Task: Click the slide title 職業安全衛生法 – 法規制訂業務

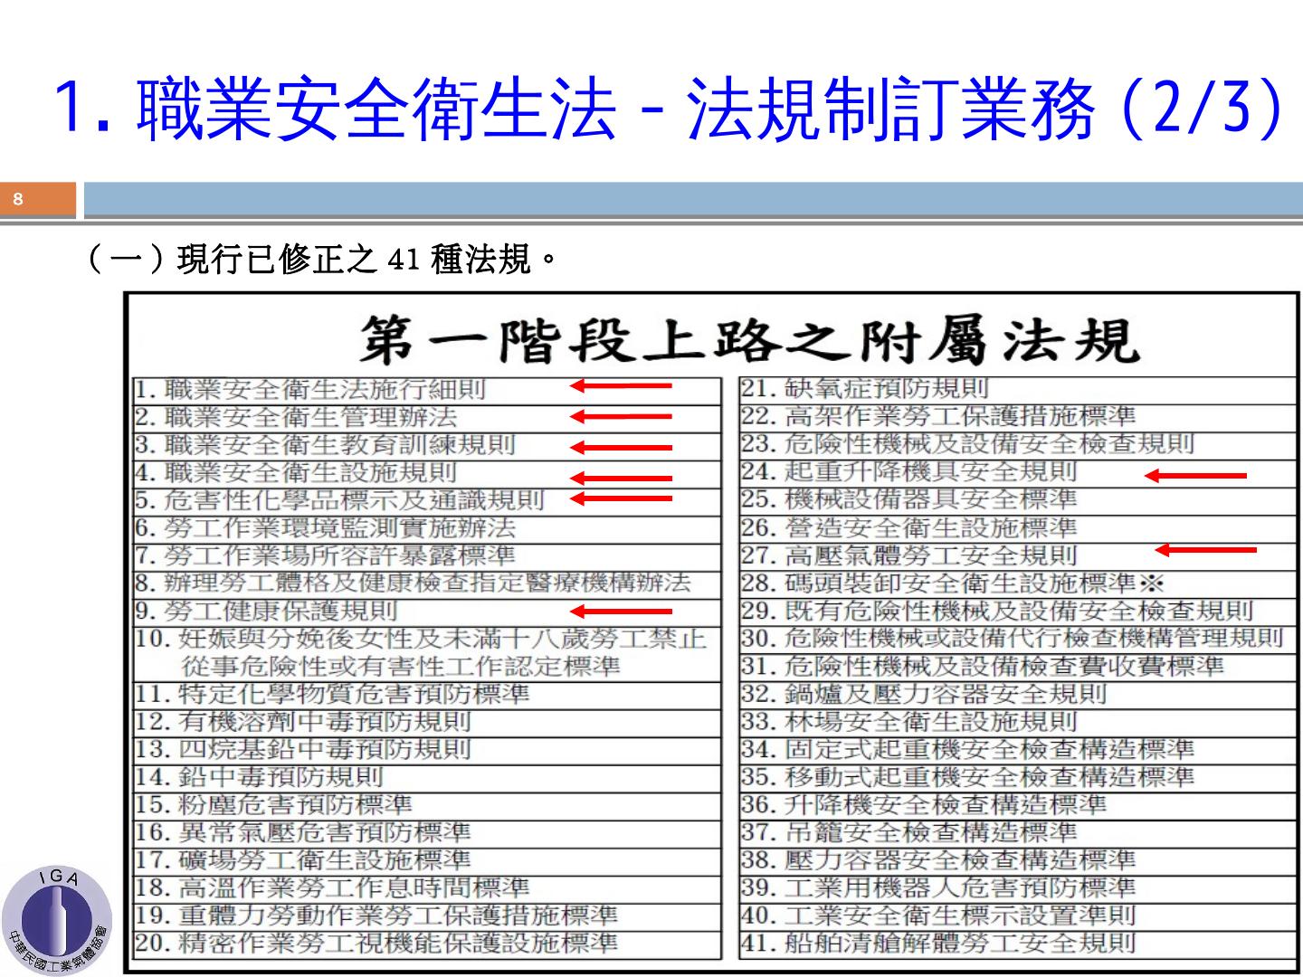Action: tap(668, 109)
